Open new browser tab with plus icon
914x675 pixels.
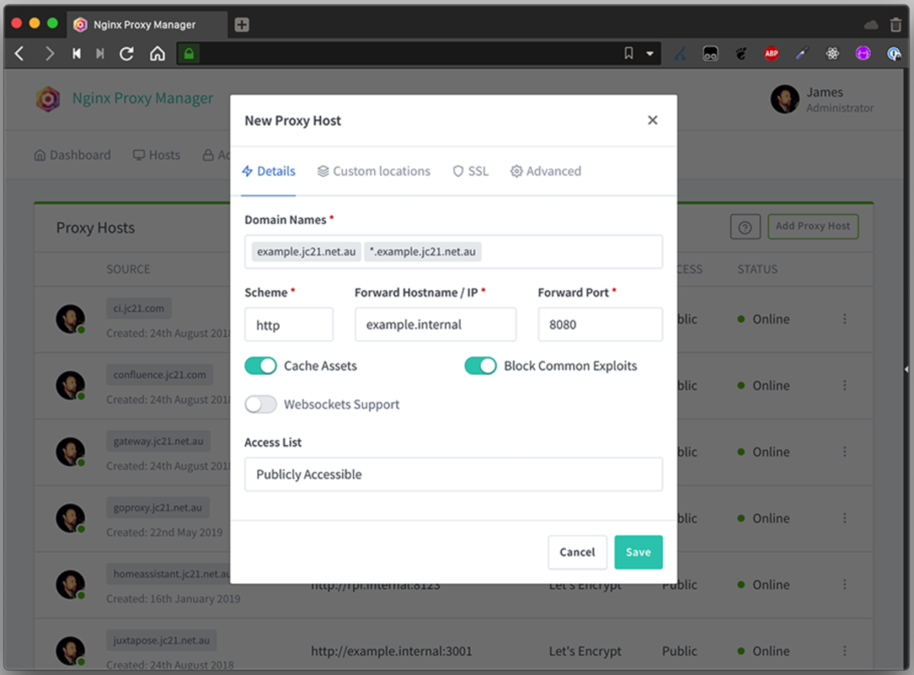pos(242,25)
